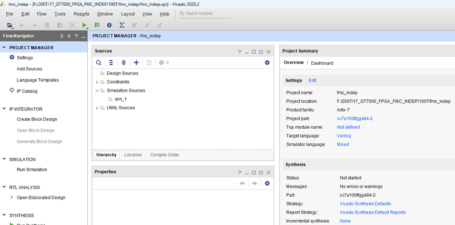
Task: Click the Search icon in Sources panel
Action: tap(99, 63)
